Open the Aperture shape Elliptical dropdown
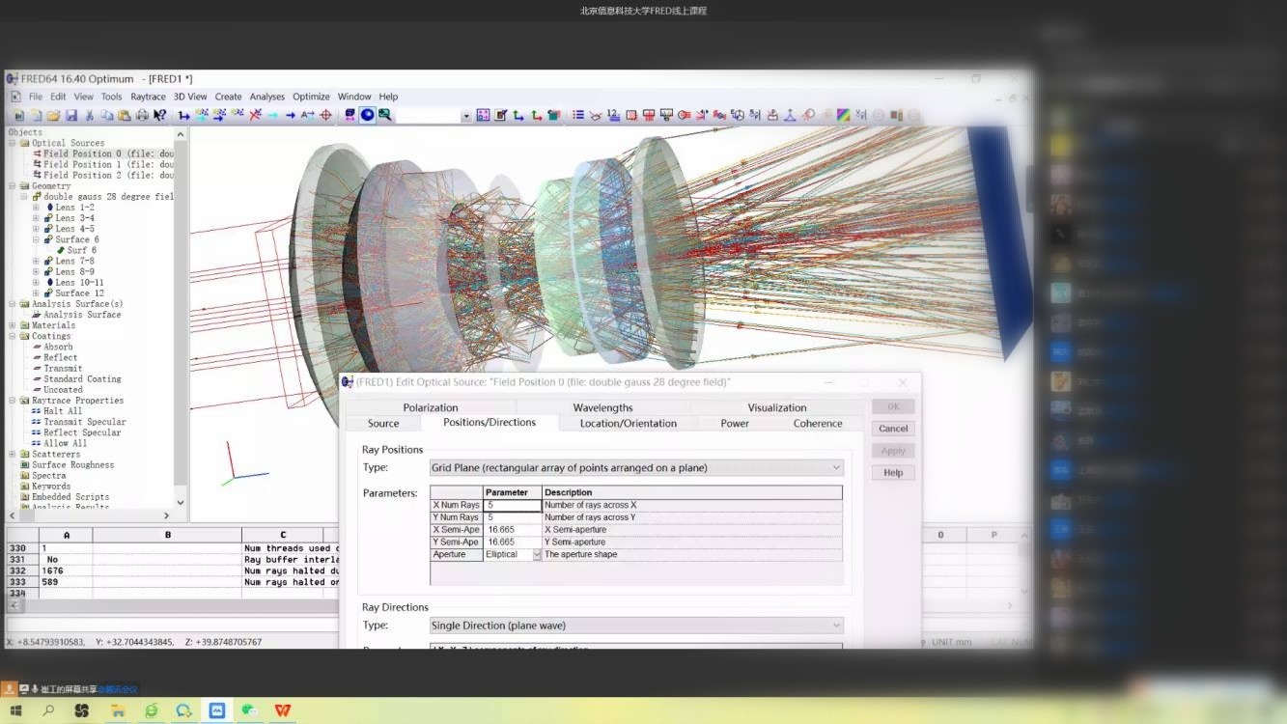The width and height of the screenshot is (1287, 724). point(537,555)
